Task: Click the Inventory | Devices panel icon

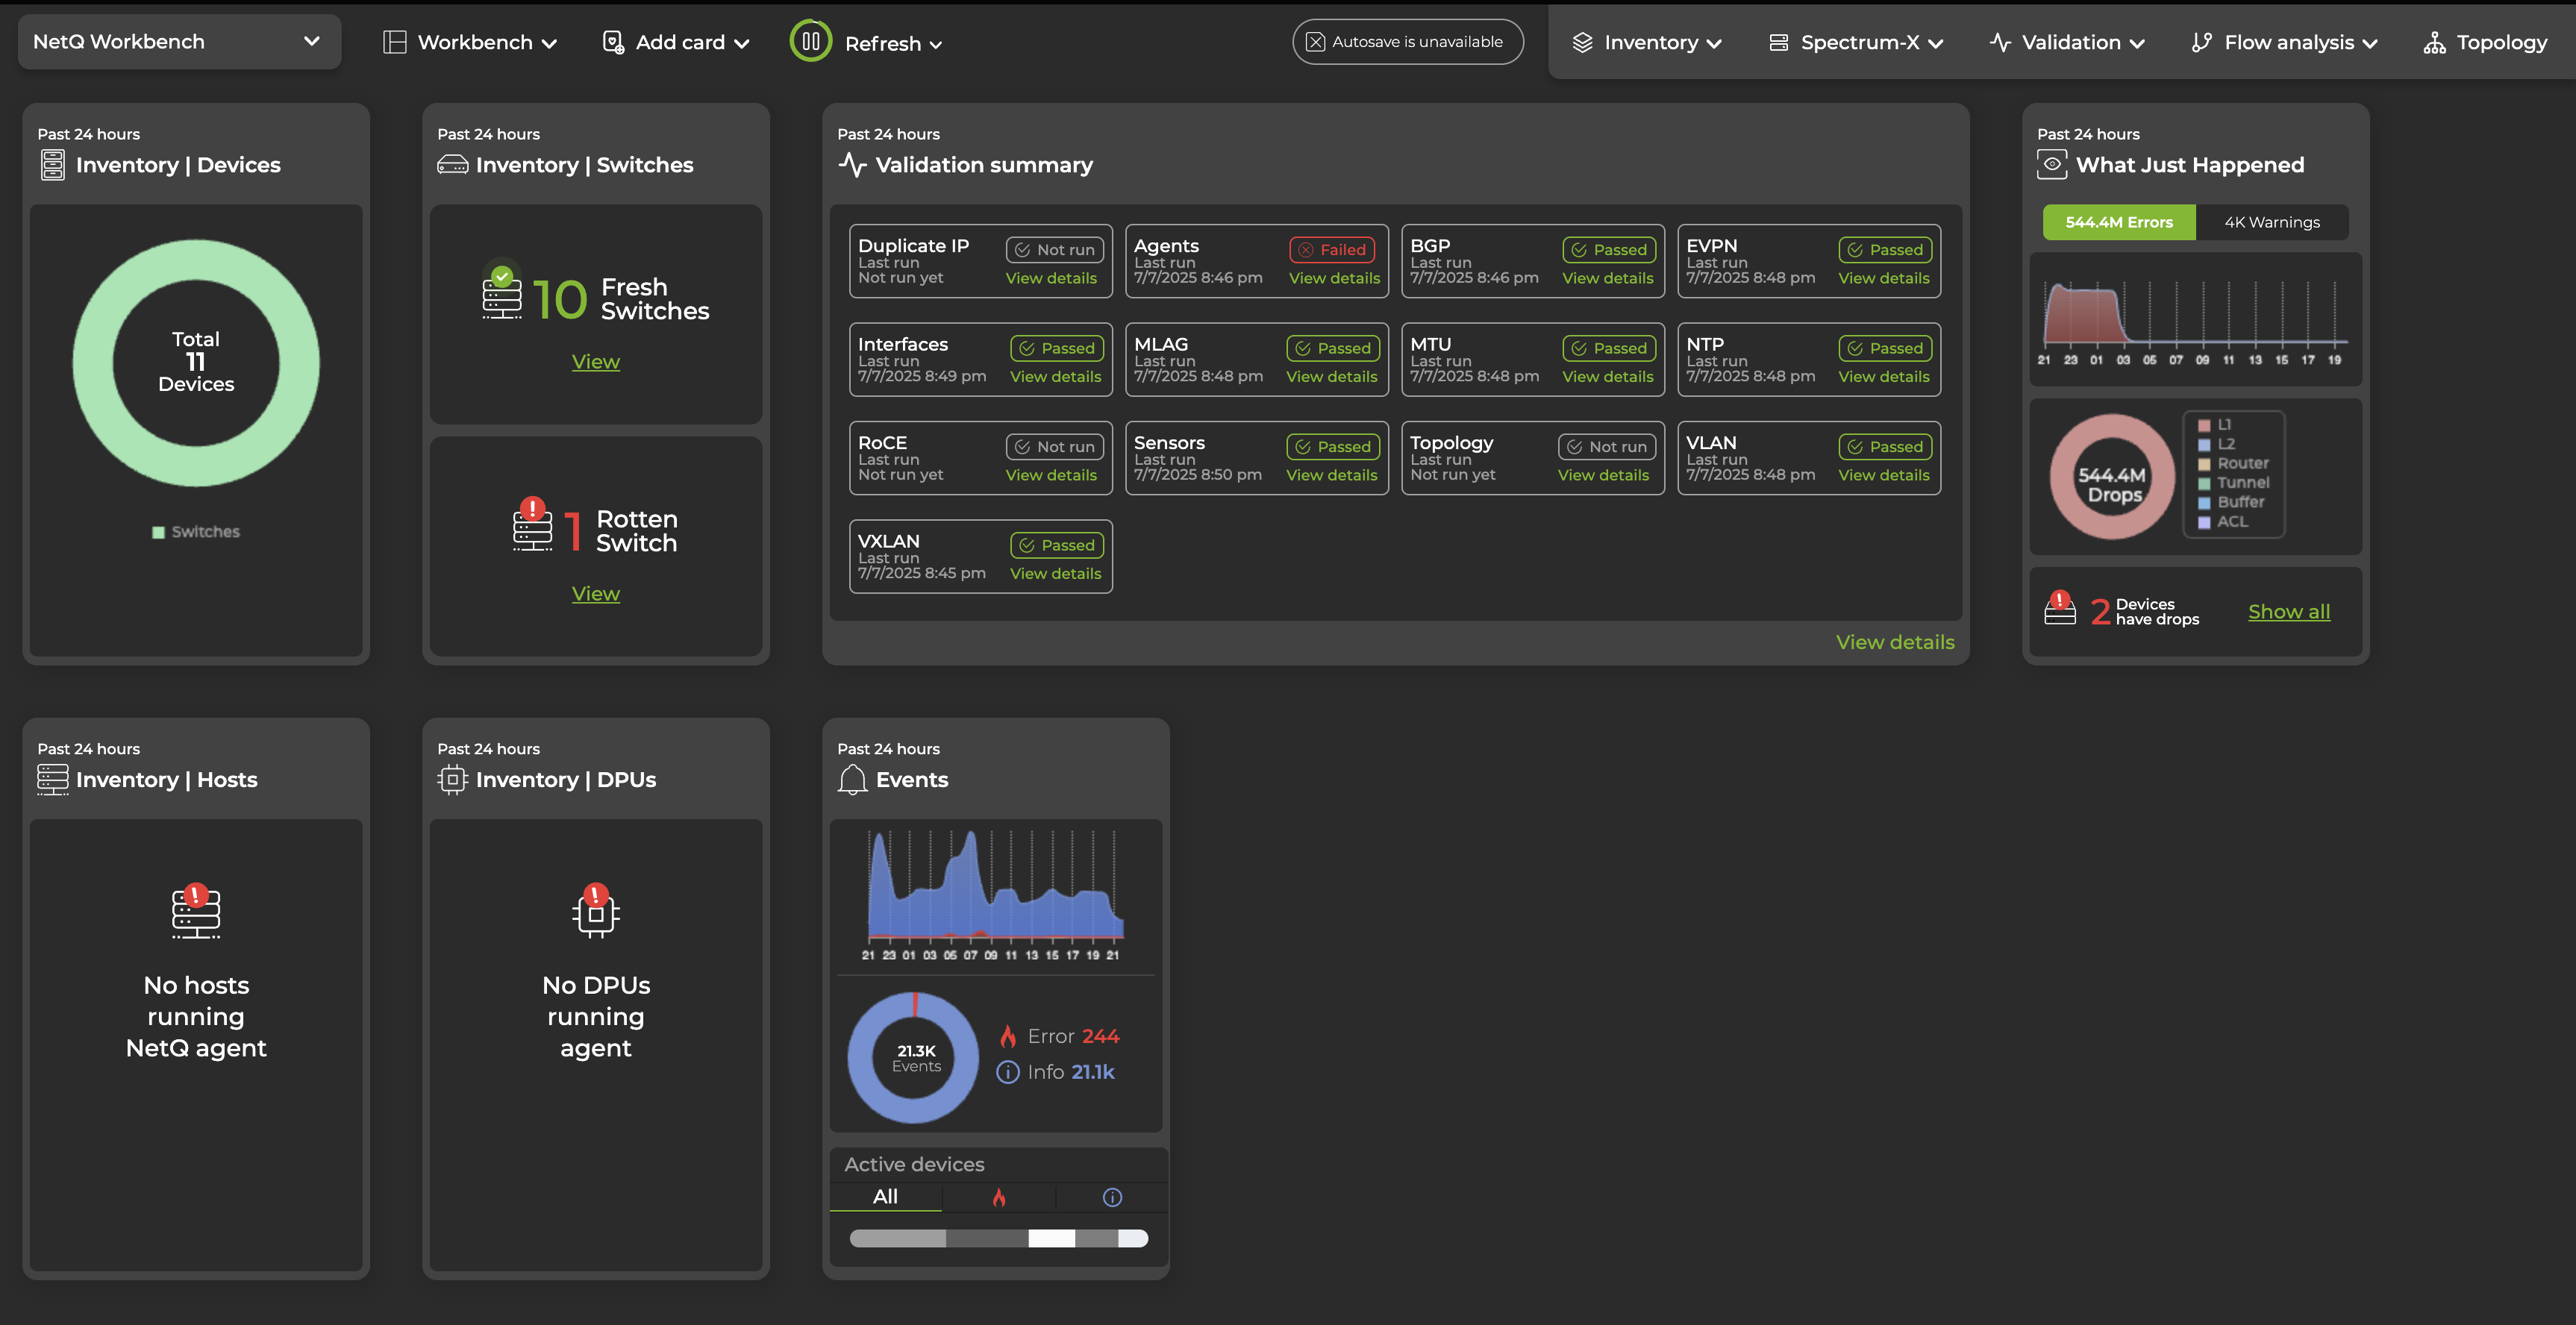Action: [52, 164]
